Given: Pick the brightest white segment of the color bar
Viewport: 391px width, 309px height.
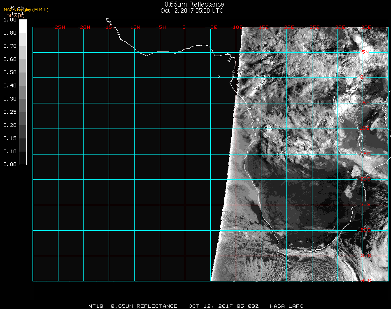Looking at the screenshot, I should click(x=23, y=26).
